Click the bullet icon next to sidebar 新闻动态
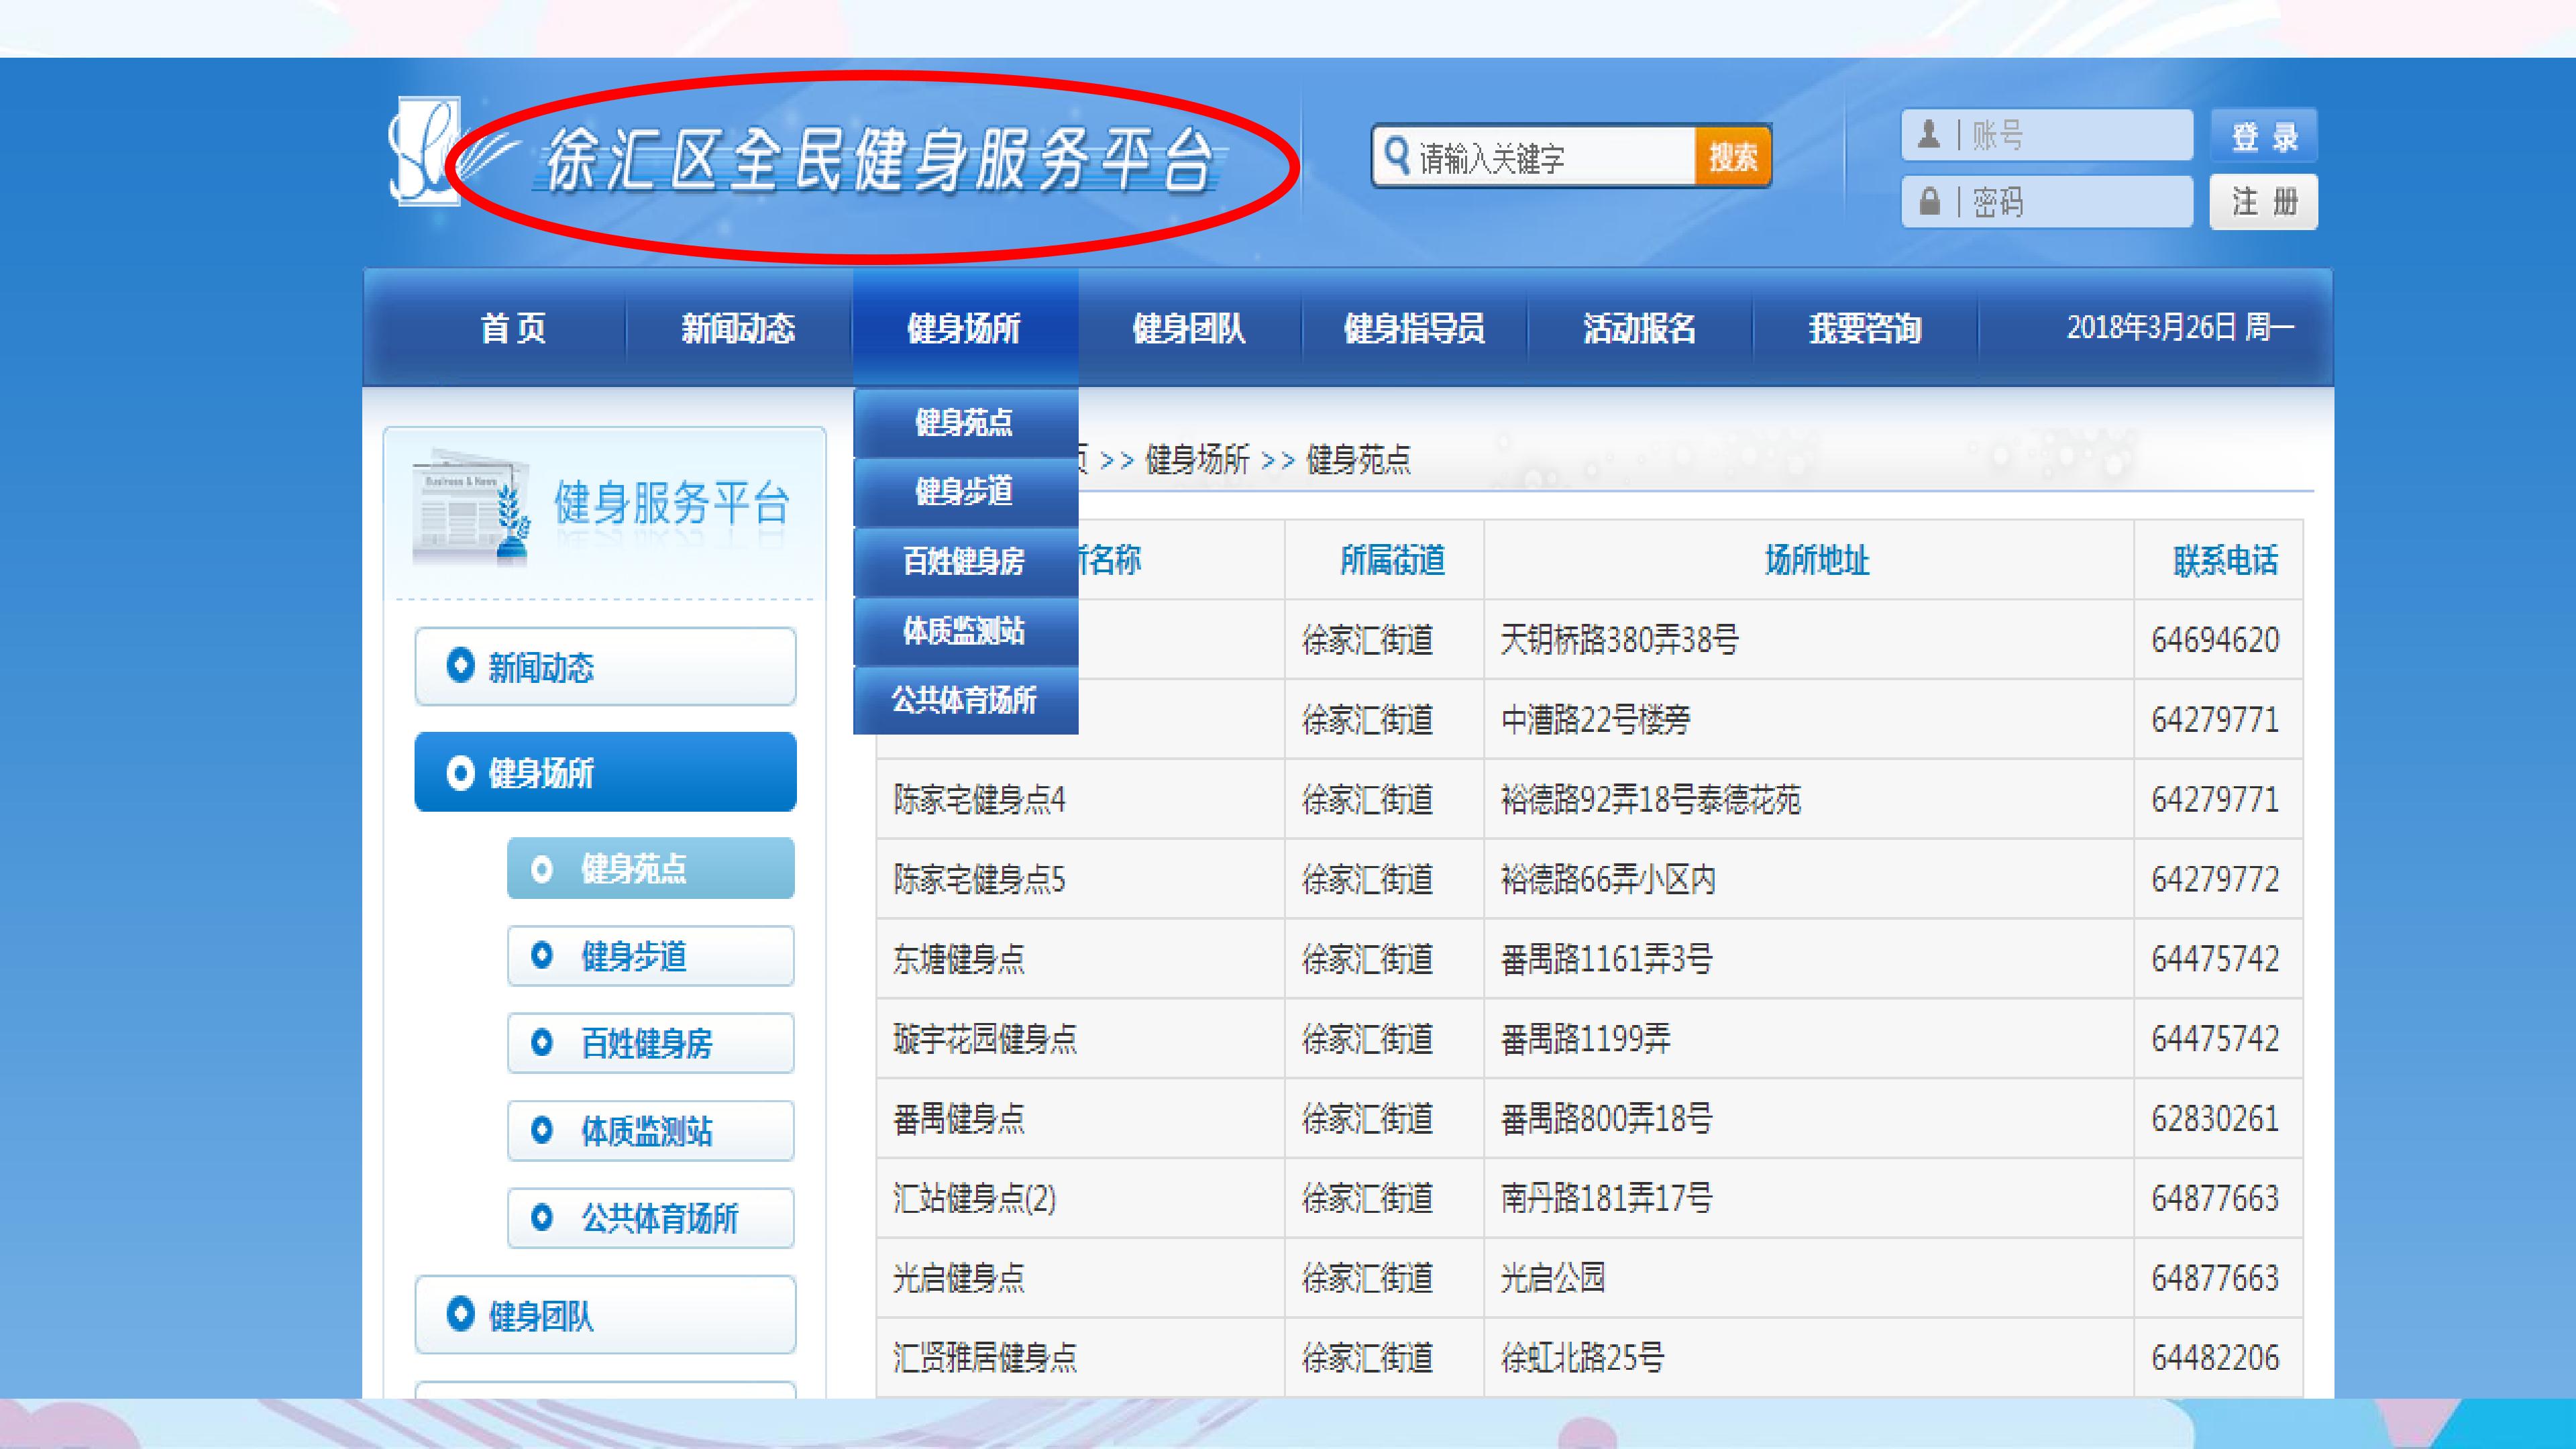The width and height of the screenshot is (2576, 1449). 460,665
